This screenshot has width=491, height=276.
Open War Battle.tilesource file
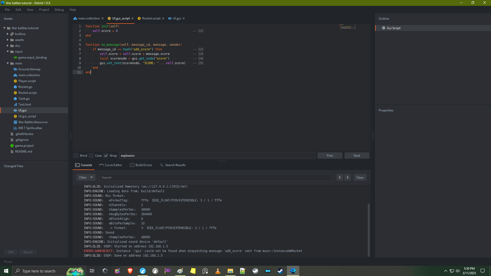point(33,122)
